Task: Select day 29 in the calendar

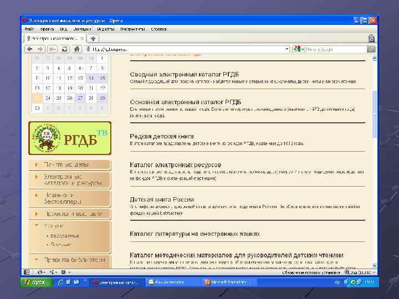Action: (103, 98)
